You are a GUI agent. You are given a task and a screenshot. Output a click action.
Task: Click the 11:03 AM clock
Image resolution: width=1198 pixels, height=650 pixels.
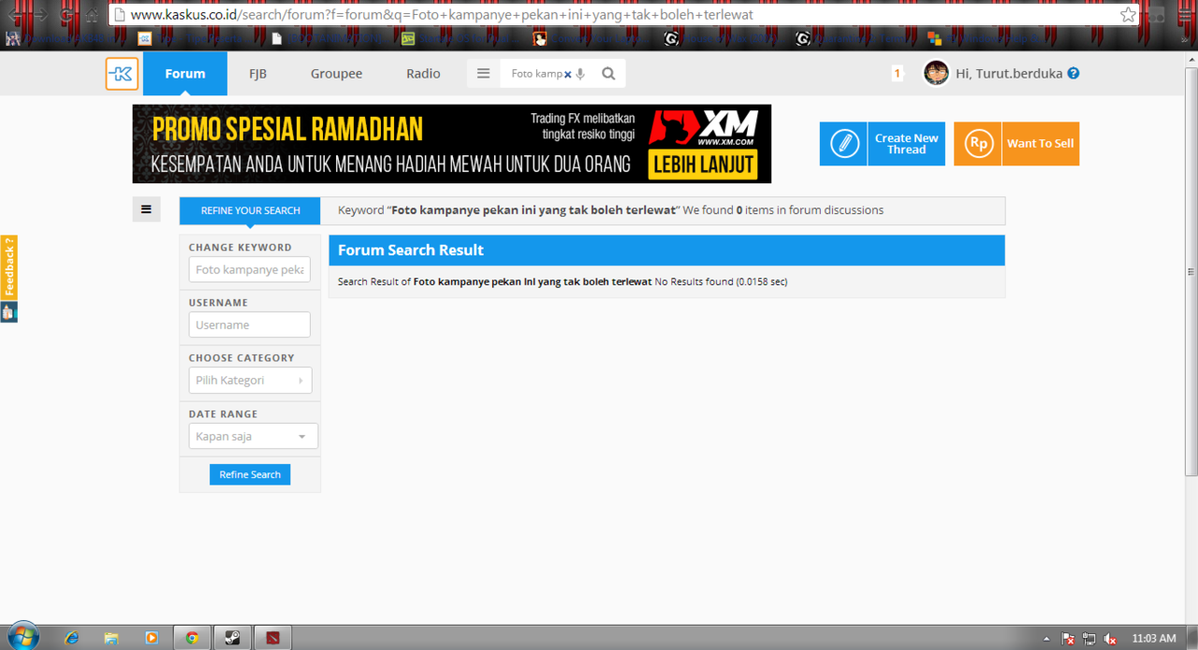[x=1154, y=639]
